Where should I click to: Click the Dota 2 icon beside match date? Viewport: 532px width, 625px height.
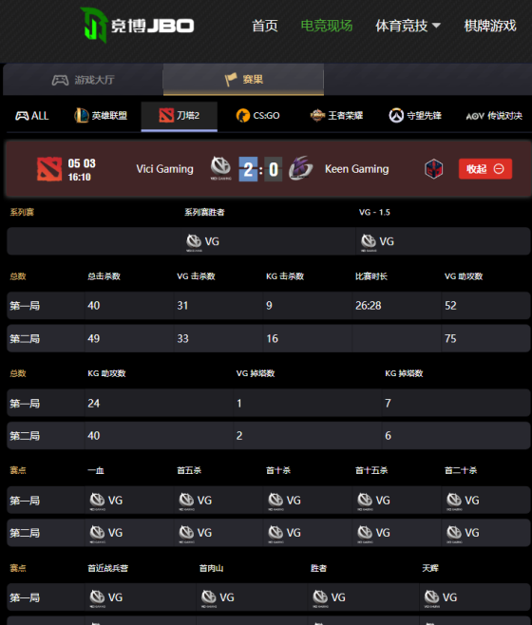[49, 169]
